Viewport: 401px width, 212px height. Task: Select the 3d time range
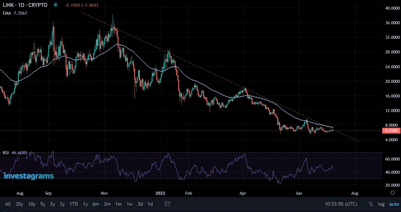point(140,204)
